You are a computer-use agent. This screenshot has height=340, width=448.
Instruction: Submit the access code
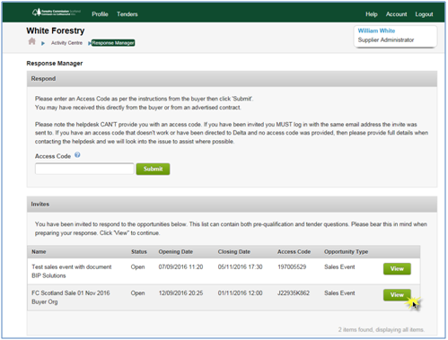click(153, 169)
